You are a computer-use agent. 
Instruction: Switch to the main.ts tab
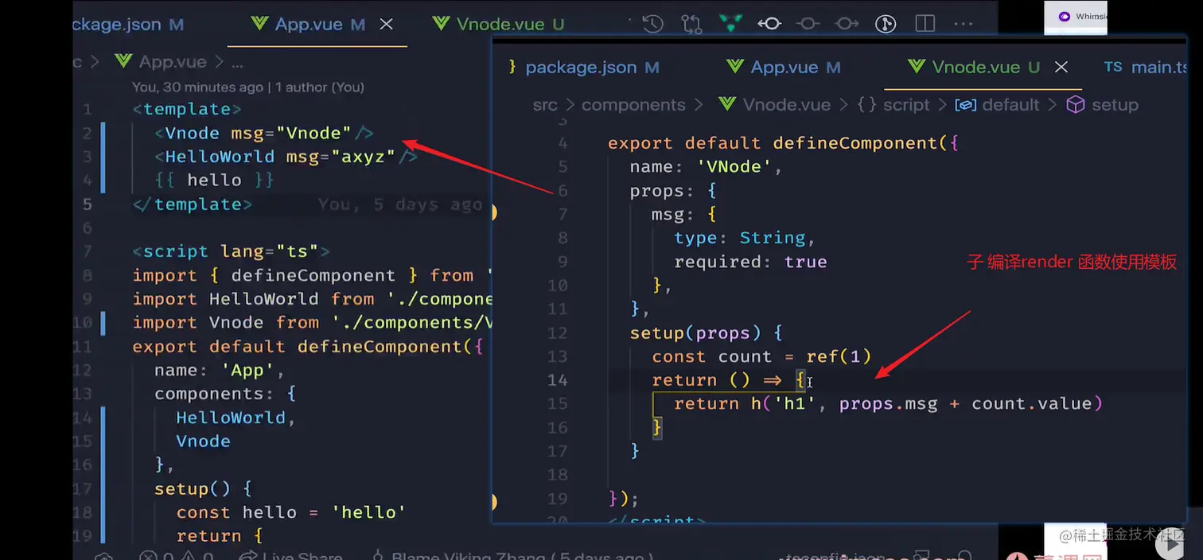[1146, 68]
